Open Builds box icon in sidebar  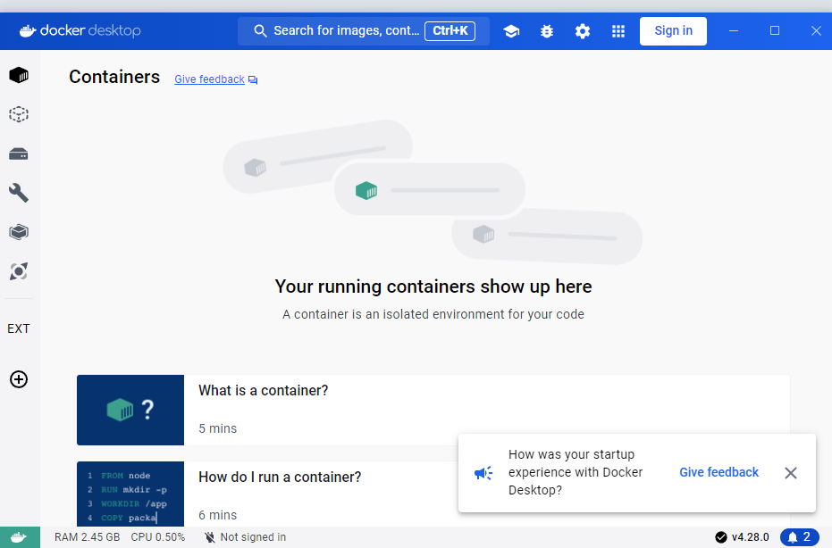pyautogui.click(x=19, y=232)
